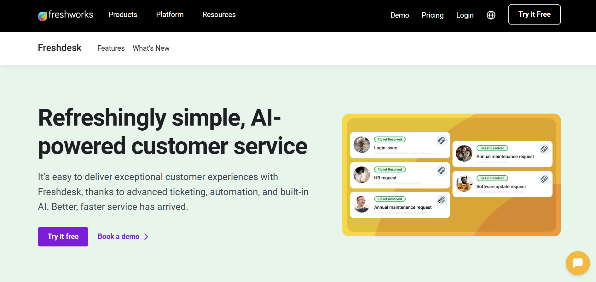The height and width of the screenshot is (282, 596).
Task: Click the Freshworks logo
Action: (x=66, y=15)
